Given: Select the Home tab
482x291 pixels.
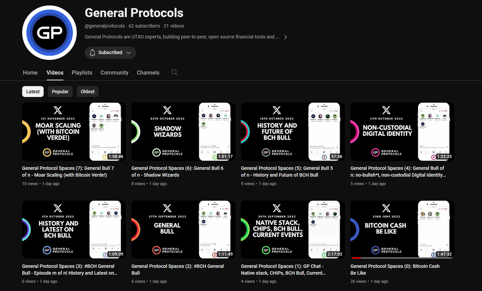Looking at the screenshot, I should 30,72.
